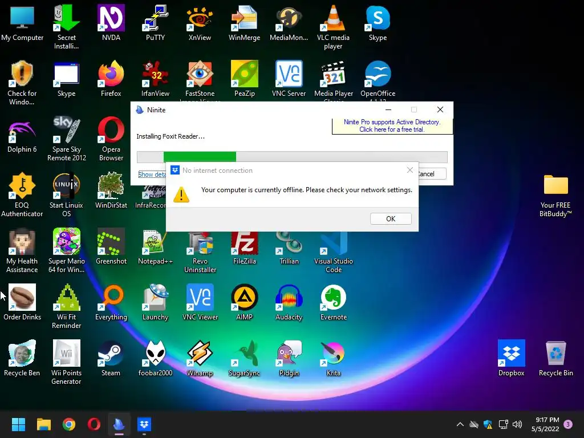Expand the hidden system tray icons

pos(460,424)
